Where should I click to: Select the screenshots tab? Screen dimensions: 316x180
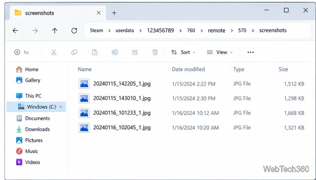58,13
